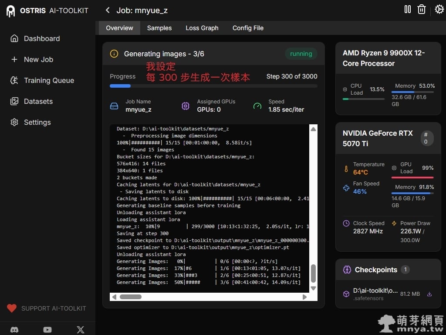446x335 pixels.
Task: Open job settings gear icon at top right
Action: click(439, 9)
